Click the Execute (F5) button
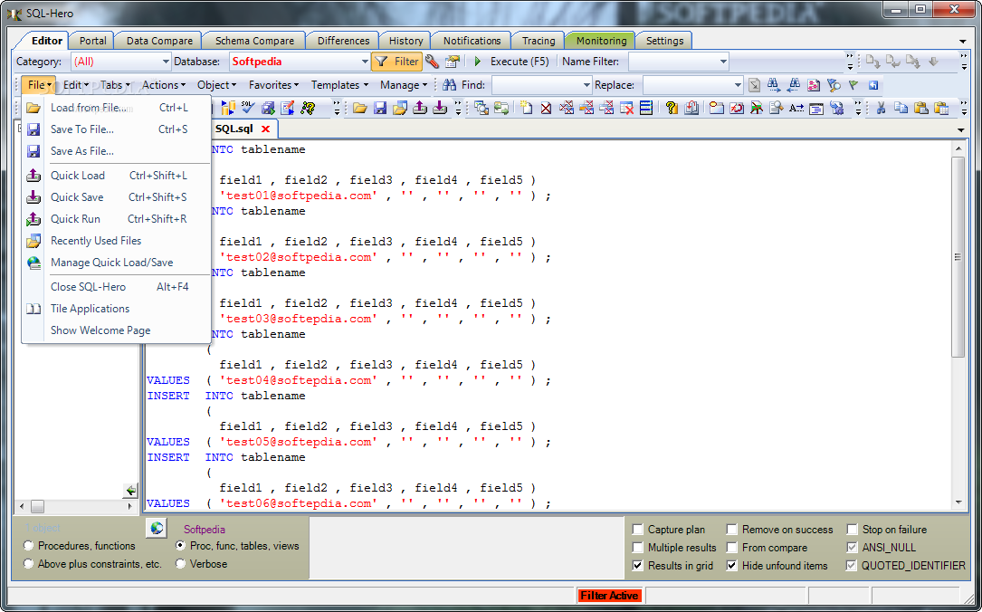 pos(511,62)
